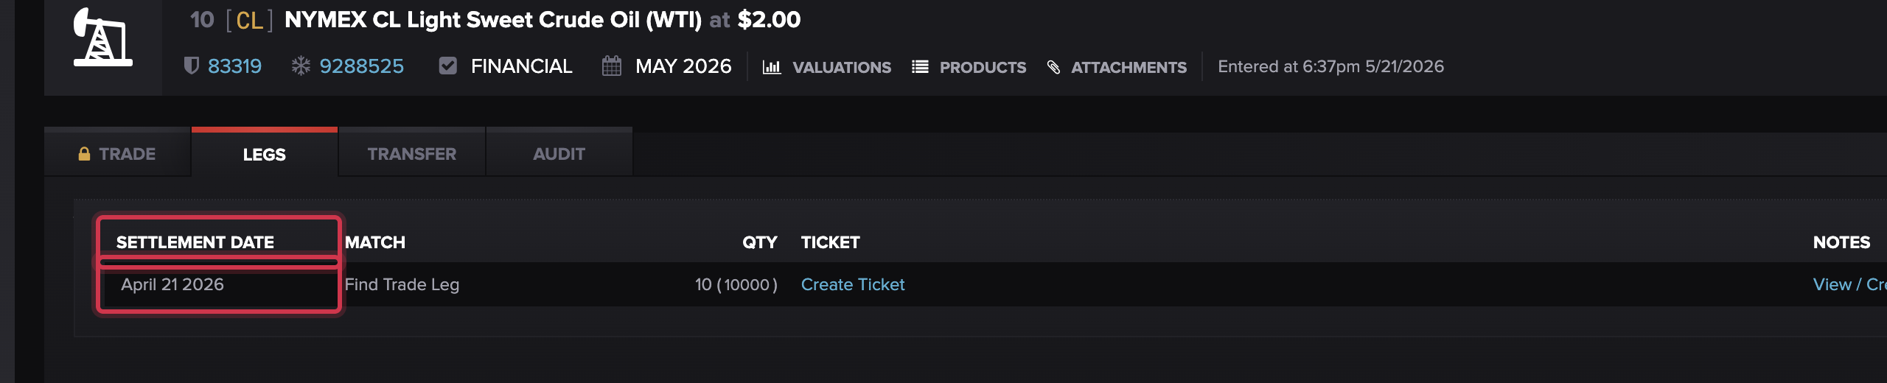Click the snowflake icon beside 9288525
This screenshot has width=1887, height=383.
[x=301, y=66]
